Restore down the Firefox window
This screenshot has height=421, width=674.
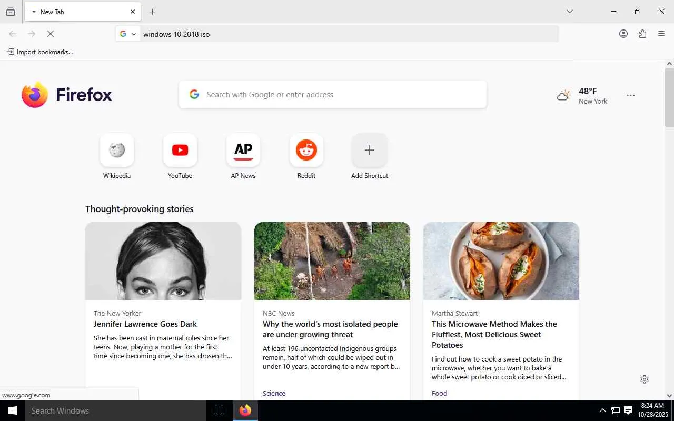click(x=638, y=12)
